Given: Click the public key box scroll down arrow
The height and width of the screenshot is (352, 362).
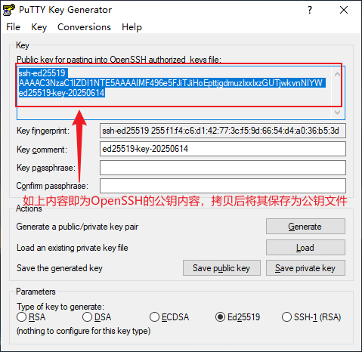Looking at the screenshot, I should click(337, 113).
